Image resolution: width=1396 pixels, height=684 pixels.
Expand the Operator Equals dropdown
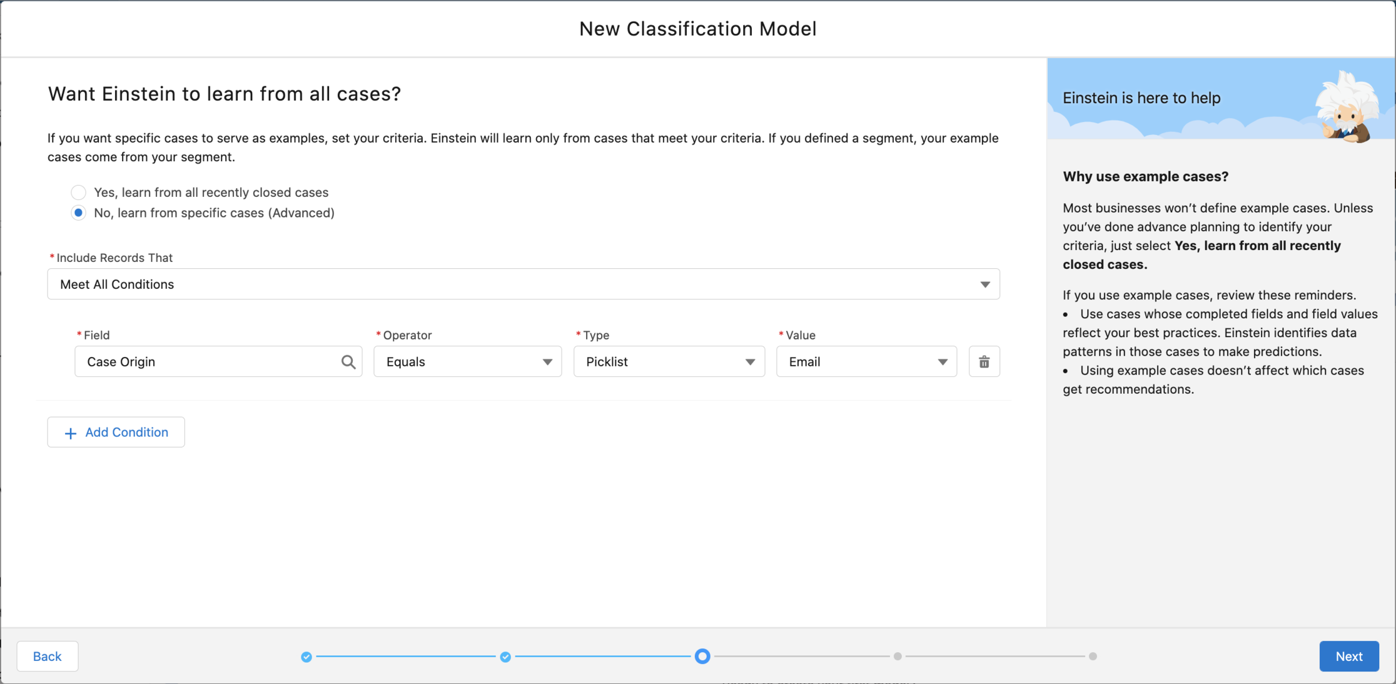[467, 361]
